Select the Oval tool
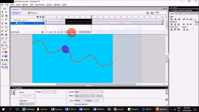 pyautogui.click(x=2, y=27)
